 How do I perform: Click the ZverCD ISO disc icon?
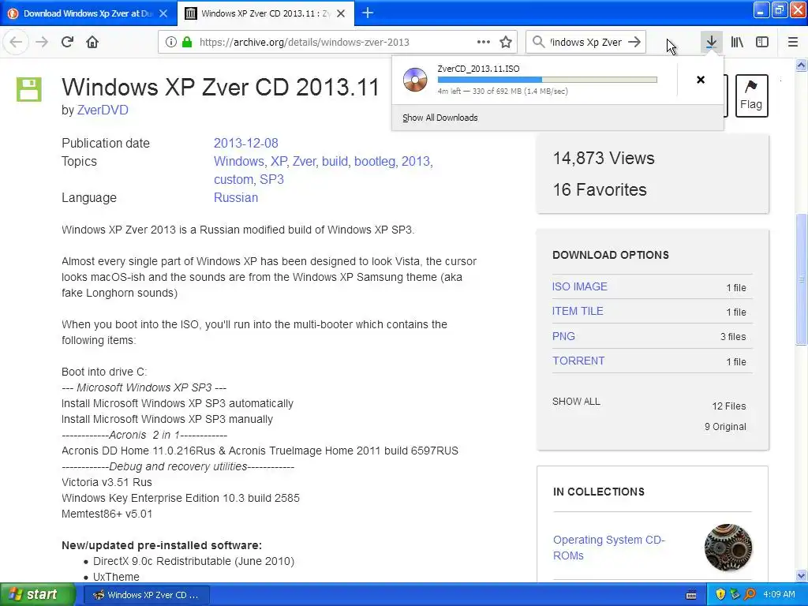click(x=415, y=80)
